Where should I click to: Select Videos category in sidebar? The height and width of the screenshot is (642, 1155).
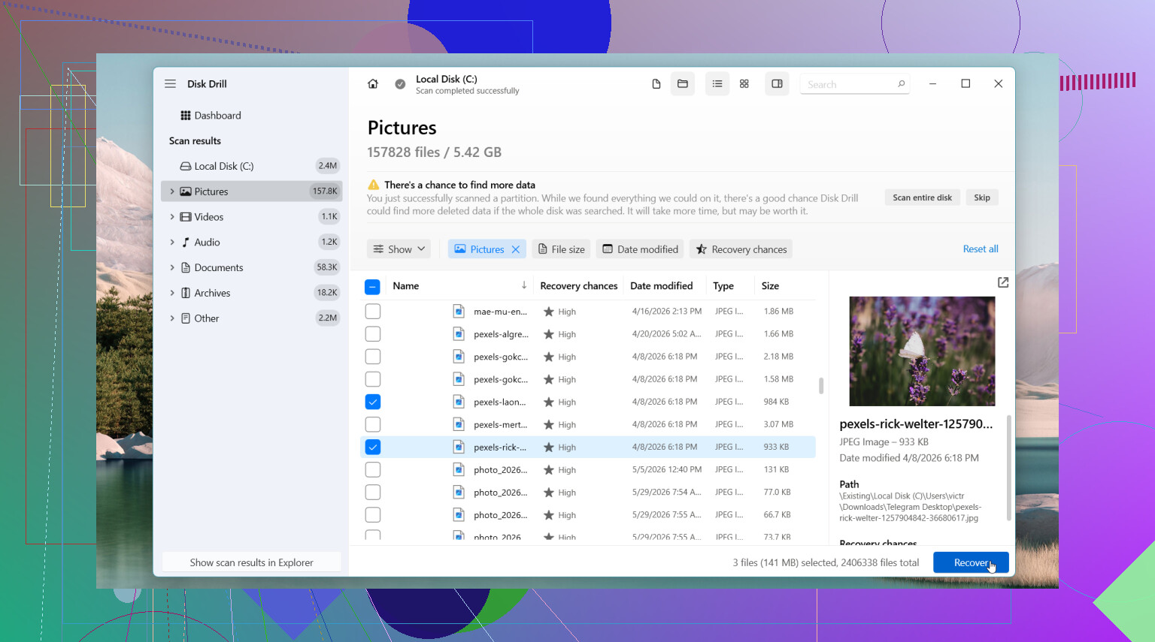pyautogui.click(x=251, y=217)
